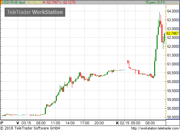The image size is (180, 131).
Task: Click the 15 perc interval label
Action: (x=155, y=2)
